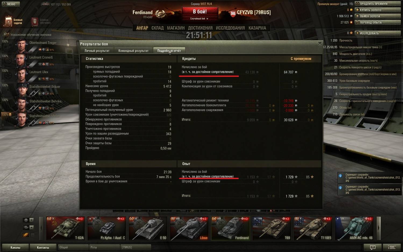The height and width of the screenshot is (252, 403).
Task: Expand the nation filter dropdown with globe icon
Action: pyautogui.click(x=28, y=220)
